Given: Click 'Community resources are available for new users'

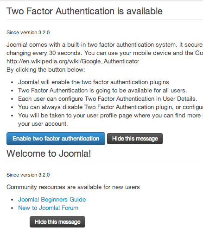Looking at the screenshot, I should 73,187.
